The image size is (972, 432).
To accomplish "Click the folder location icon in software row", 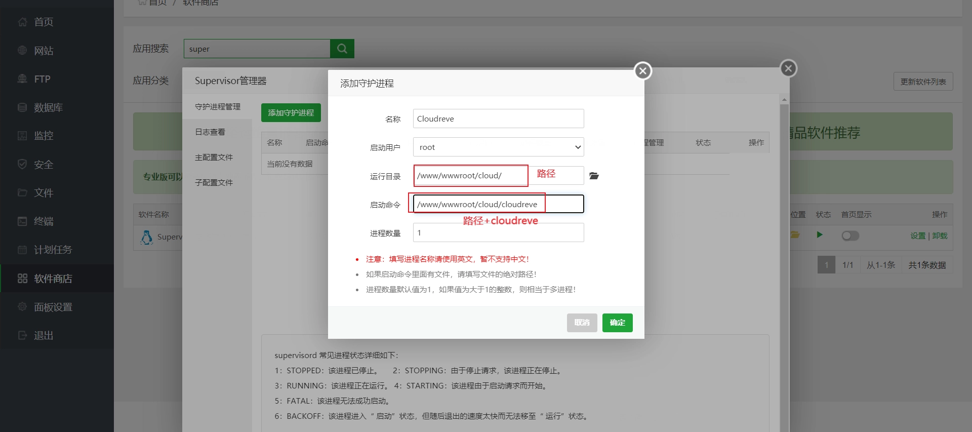I will tap(795, 235).
